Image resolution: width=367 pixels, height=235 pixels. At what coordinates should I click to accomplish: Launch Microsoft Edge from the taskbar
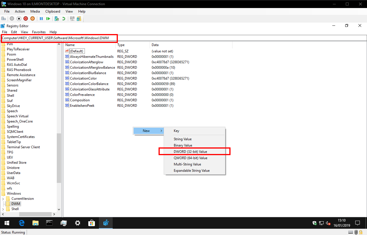22,223
